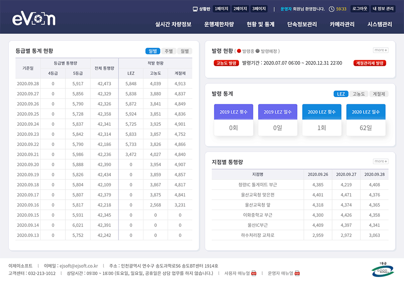
Task: Select 고농도 in 발령 통계 filter
Action: (x=359, y=94)
